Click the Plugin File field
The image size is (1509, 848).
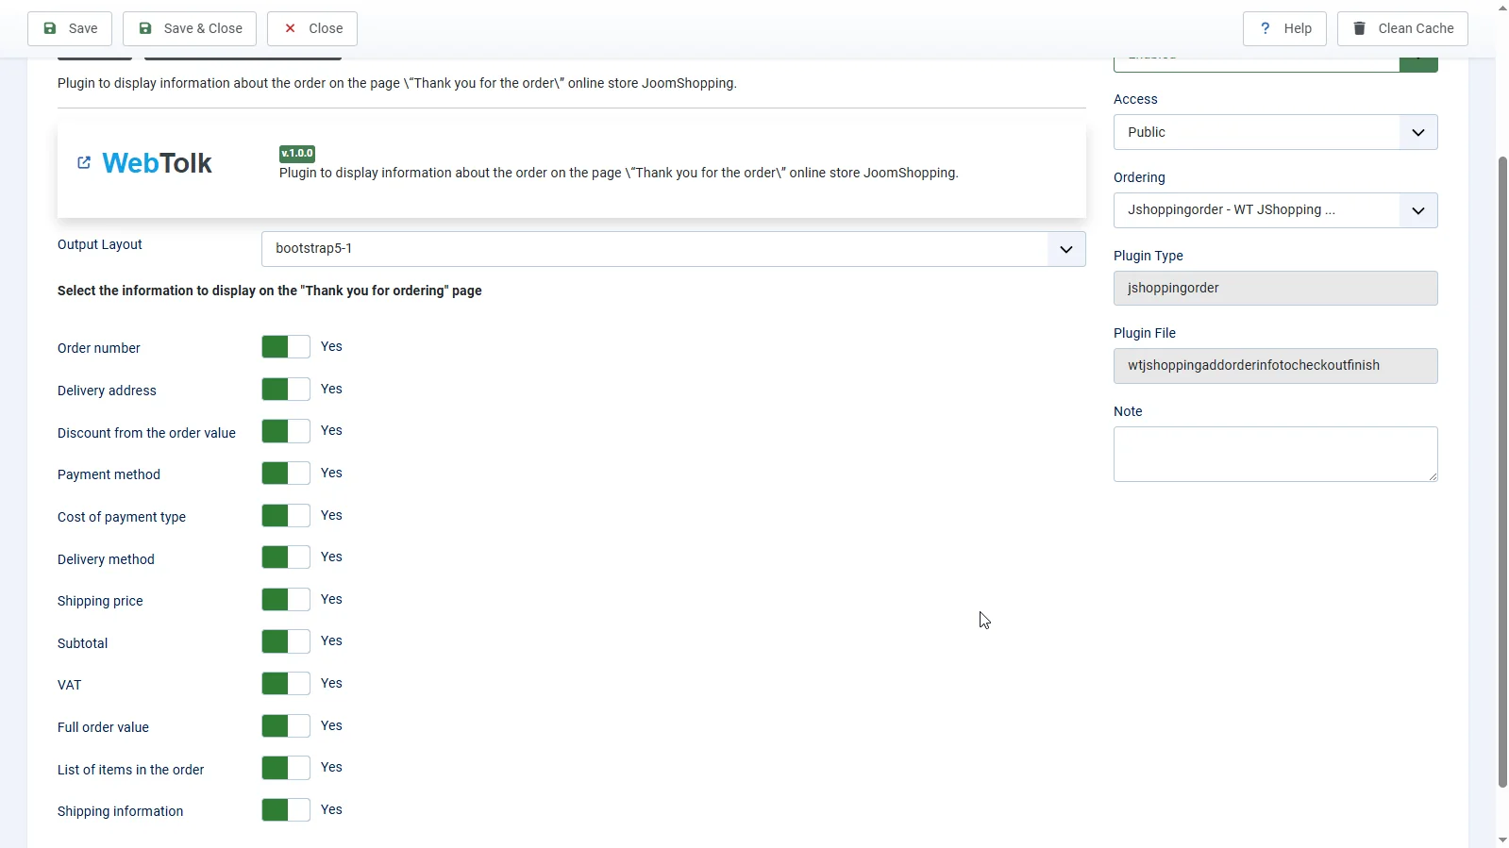1274,366
